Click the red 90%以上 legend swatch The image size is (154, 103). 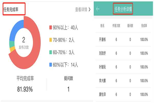50,28
